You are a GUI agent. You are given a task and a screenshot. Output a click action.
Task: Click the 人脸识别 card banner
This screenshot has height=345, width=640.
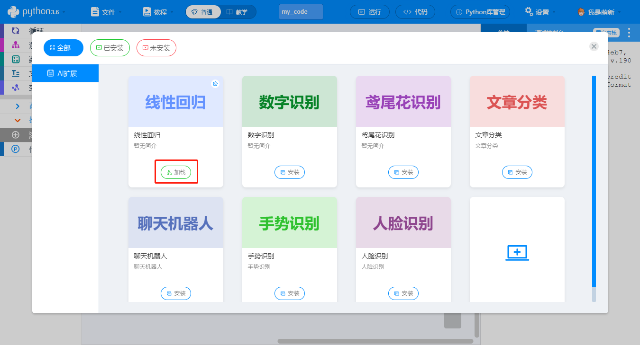point(403,222)
